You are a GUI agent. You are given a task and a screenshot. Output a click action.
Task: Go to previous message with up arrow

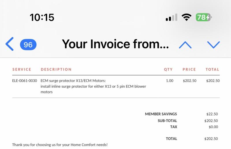[185, 45]
